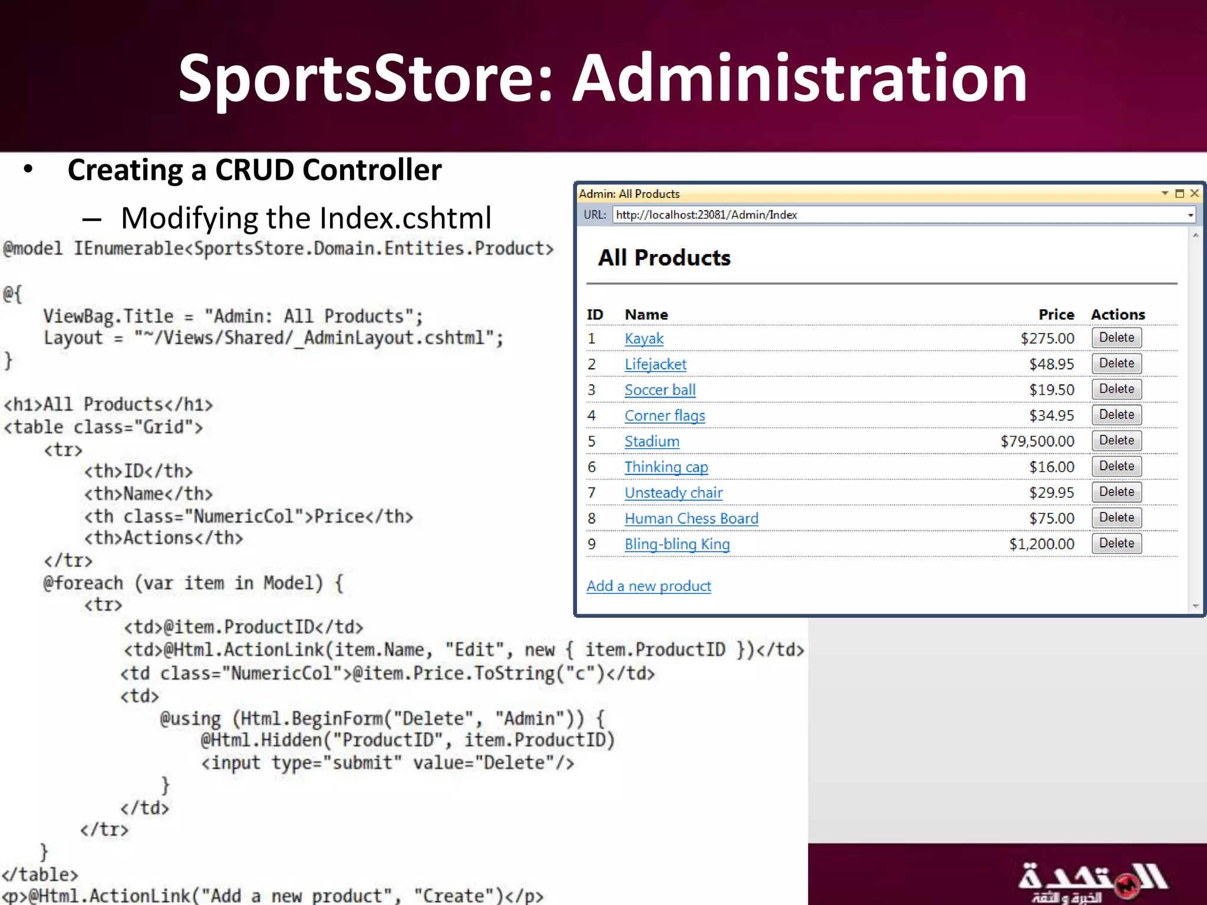Select the $1,200.00 price cell
Image resolution: width=1207 pixels, height=905 pixels.
(1041, 544)
